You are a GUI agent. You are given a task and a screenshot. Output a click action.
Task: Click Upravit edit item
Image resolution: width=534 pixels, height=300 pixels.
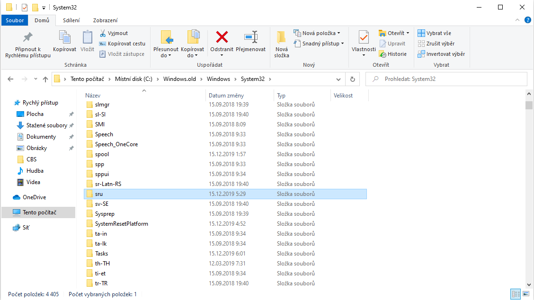[392, 44]
